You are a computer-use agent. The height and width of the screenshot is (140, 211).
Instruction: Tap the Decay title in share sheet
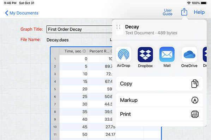pos(132,27)
